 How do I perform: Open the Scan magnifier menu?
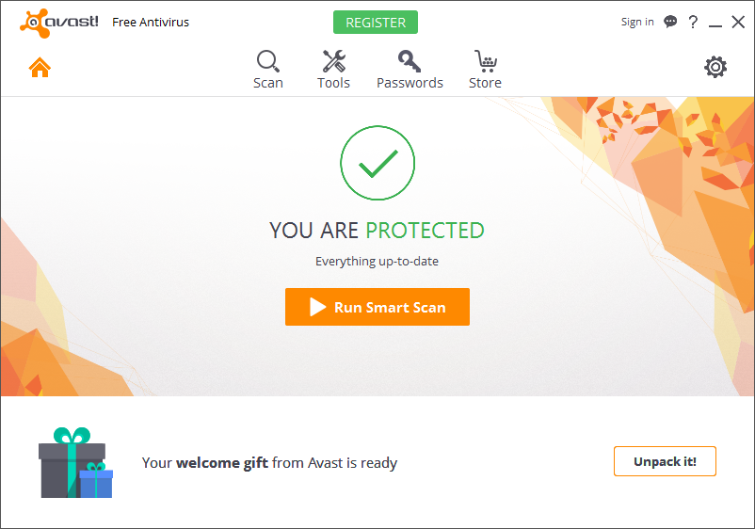tap(268, 70)
